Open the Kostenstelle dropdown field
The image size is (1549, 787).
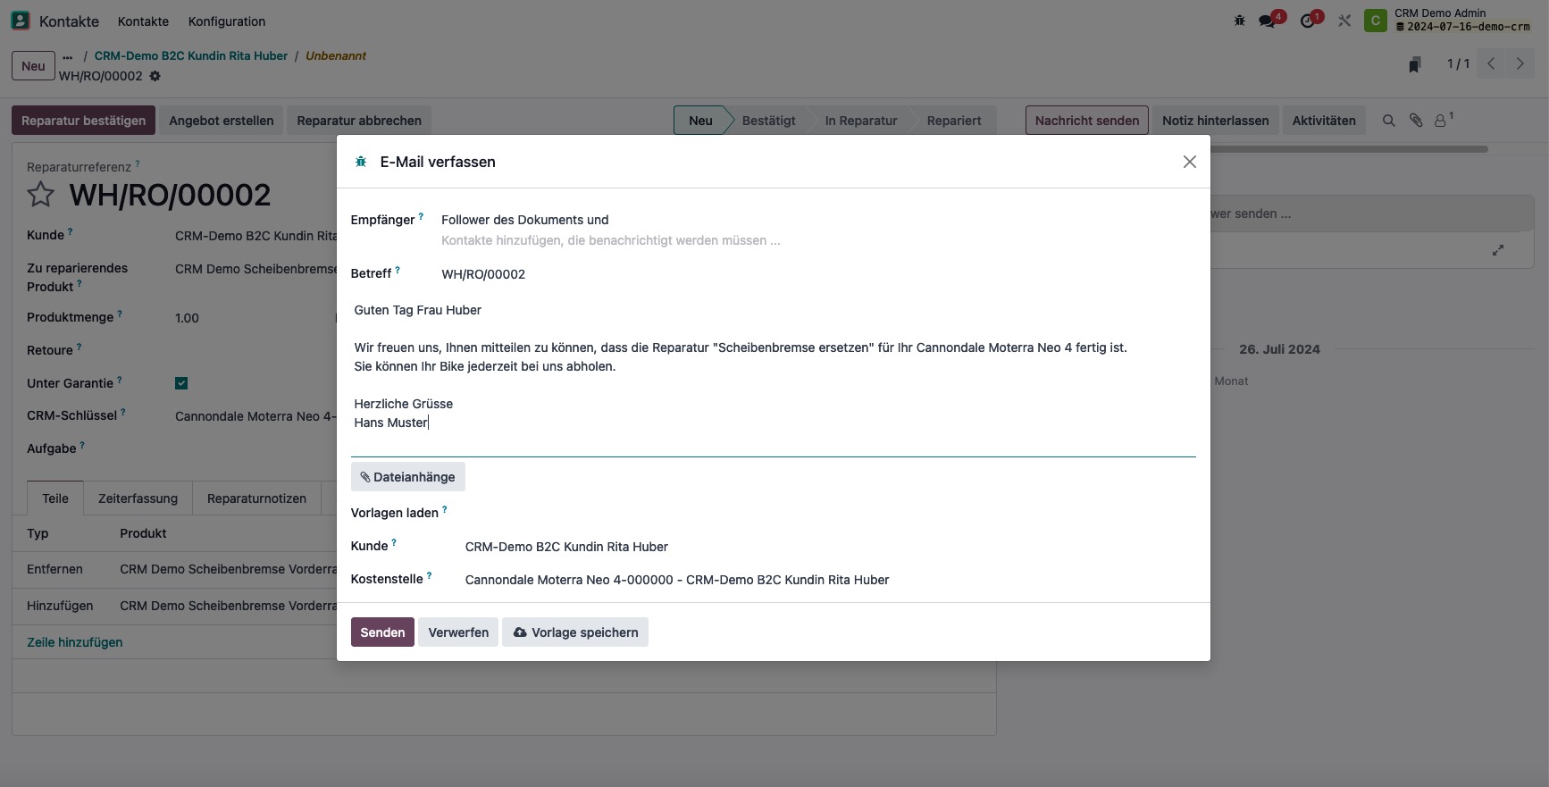[x=830, y=580]
